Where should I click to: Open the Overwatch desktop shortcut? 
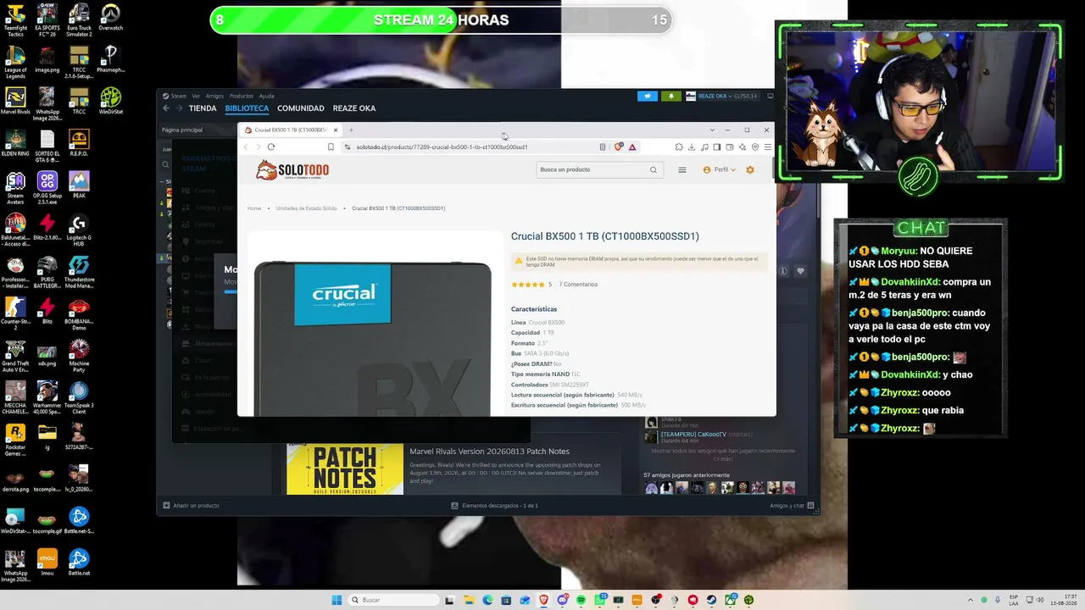point(110,18)
